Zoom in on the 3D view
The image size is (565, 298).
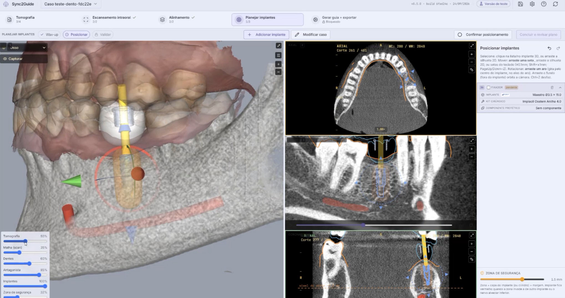(278, 64)
